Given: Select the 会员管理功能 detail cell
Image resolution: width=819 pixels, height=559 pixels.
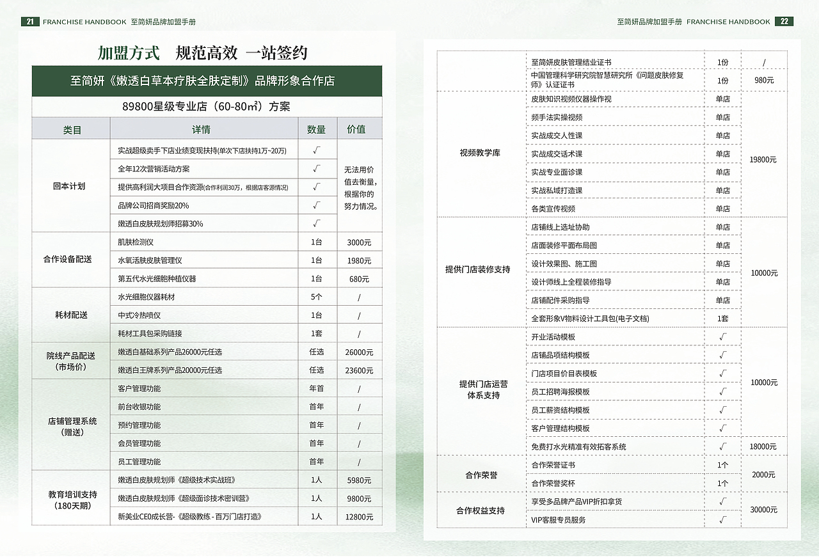Looking at the screenshot, I should 203,443.
